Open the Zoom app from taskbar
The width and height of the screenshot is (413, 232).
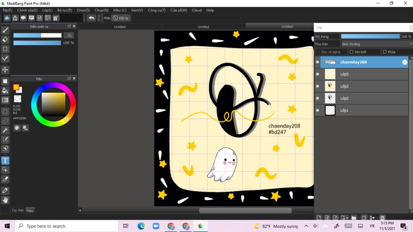156,226
